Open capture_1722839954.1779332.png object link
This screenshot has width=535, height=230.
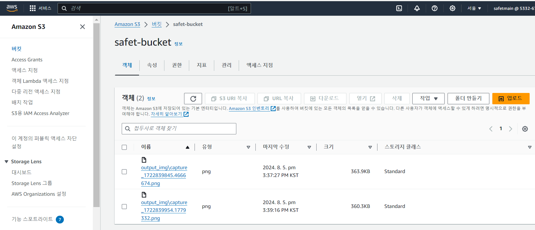pos(164,210)
